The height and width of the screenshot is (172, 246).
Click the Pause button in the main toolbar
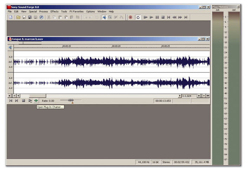(x=157, y=17)
